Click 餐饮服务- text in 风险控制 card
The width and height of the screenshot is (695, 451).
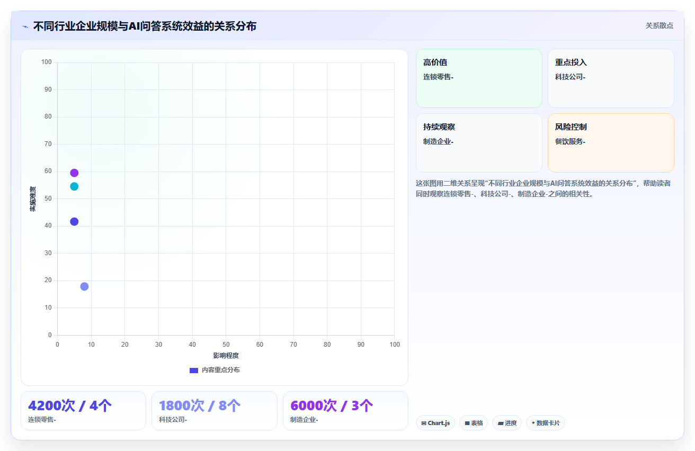570,141
